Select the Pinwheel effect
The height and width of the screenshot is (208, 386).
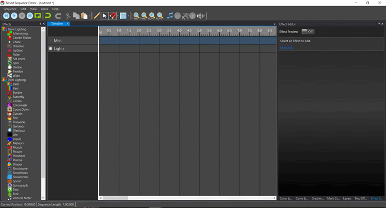[19, 156]
